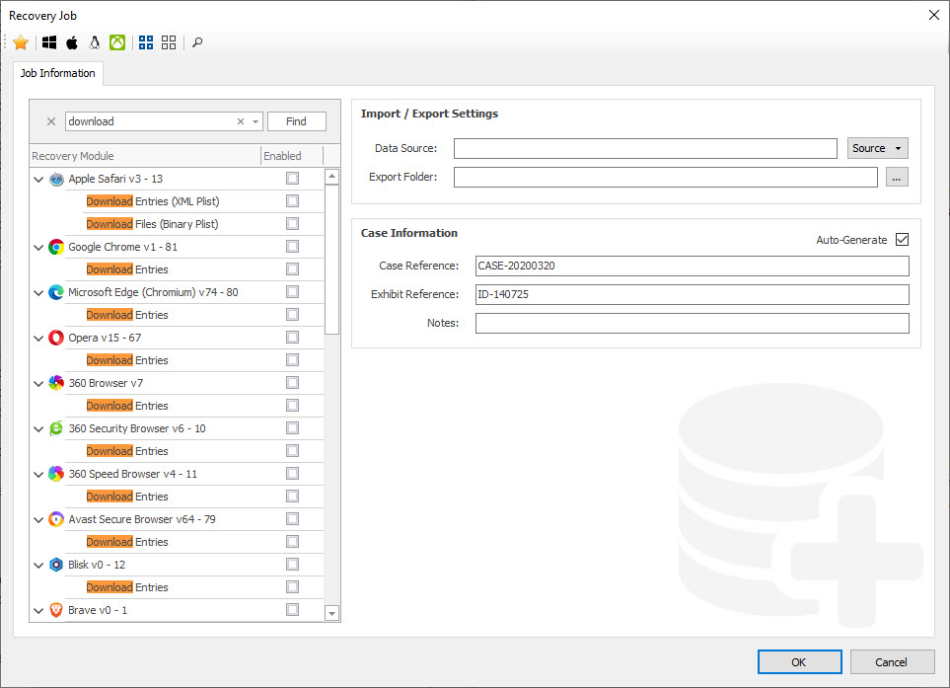
Task: Enable Download Files (Binary Plist) checkbox
Action: [293, 224]
